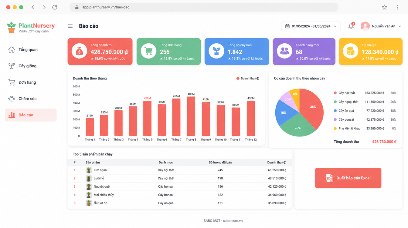The height and width of the screenshot is (228, 408).
Task: Select Báo cáo in sidebar
Action: click(31, 115)
